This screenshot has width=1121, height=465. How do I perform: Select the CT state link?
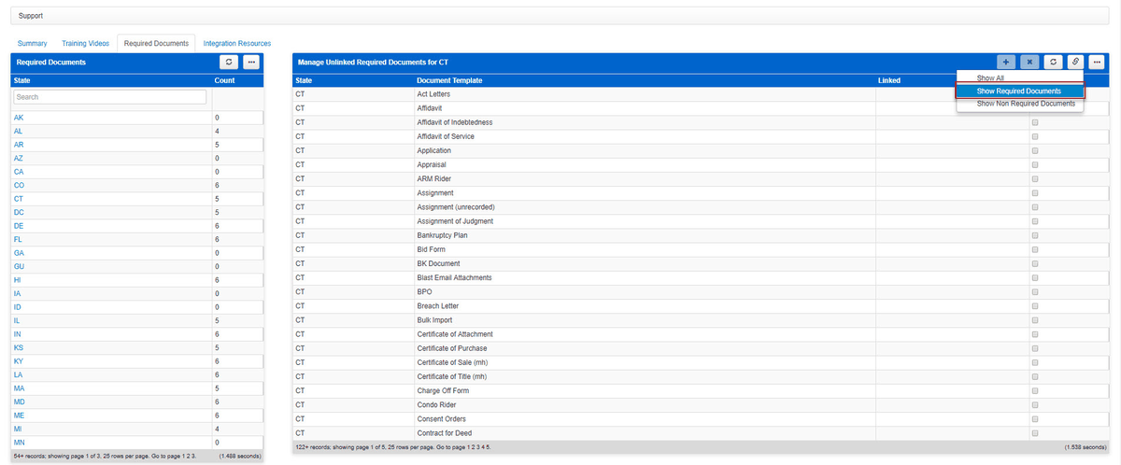tap(19, 198)
